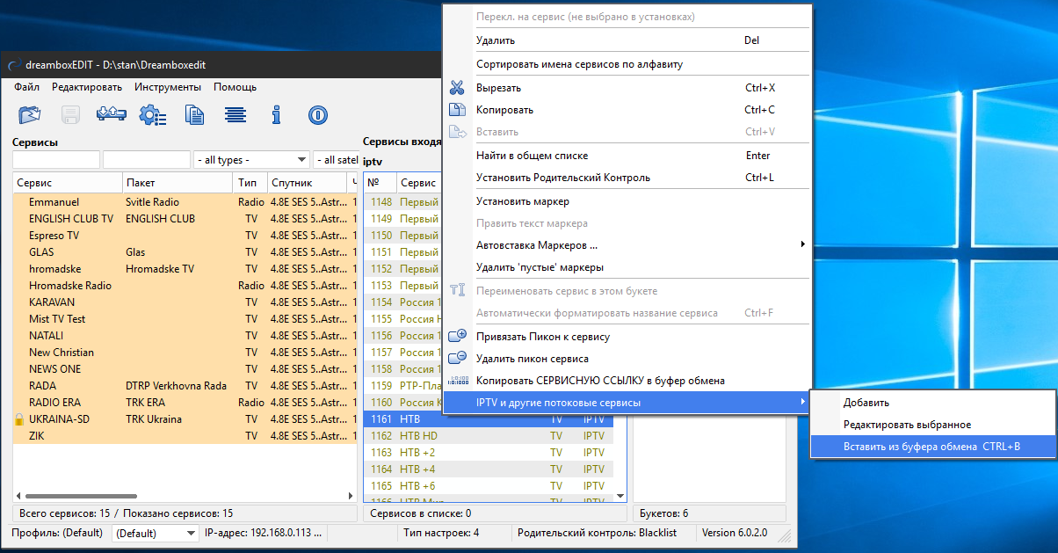Screen dimensions: 1058x553
Task: Open the info 'i' toolbar icon
Action: click(x=276, y=114)
